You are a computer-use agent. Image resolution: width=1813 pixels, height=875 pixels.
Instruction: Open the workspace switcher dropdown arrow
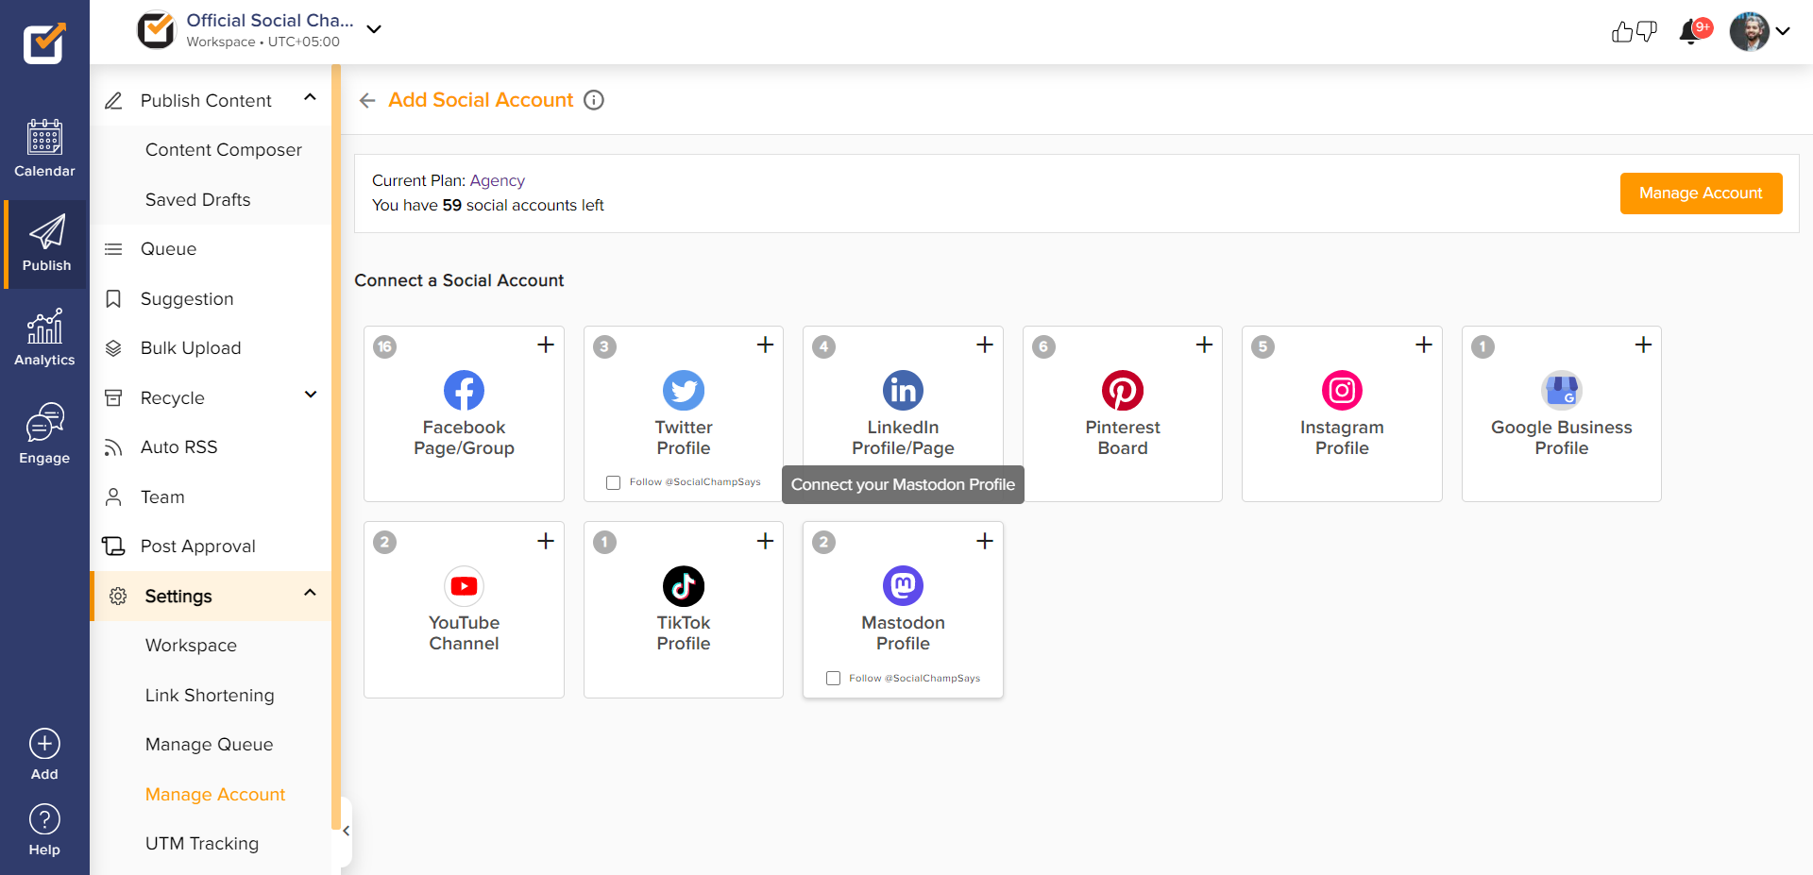pos(374,29)
